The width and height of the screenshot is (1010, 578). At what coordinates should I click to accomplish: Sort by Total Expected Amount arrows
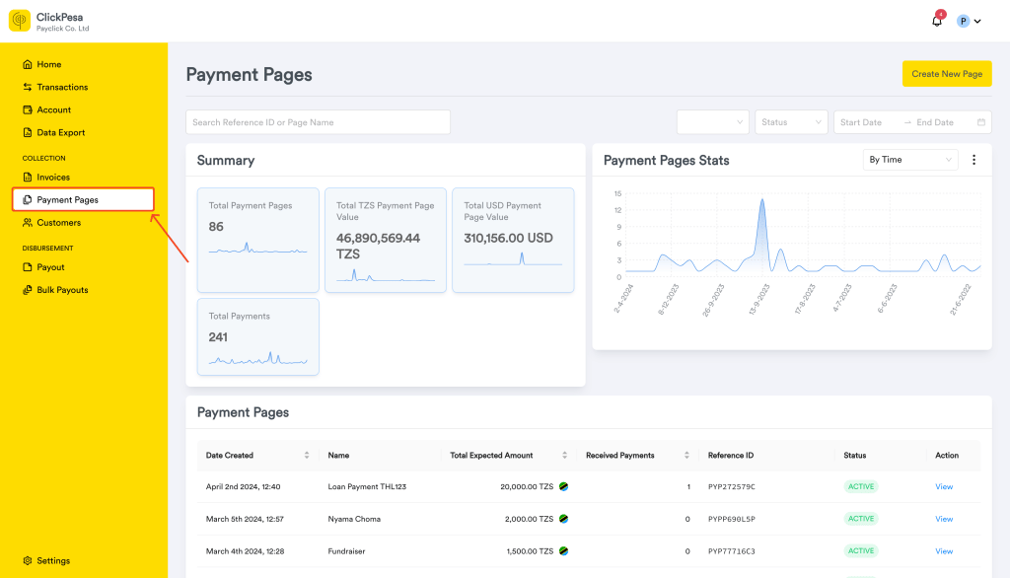564,455
